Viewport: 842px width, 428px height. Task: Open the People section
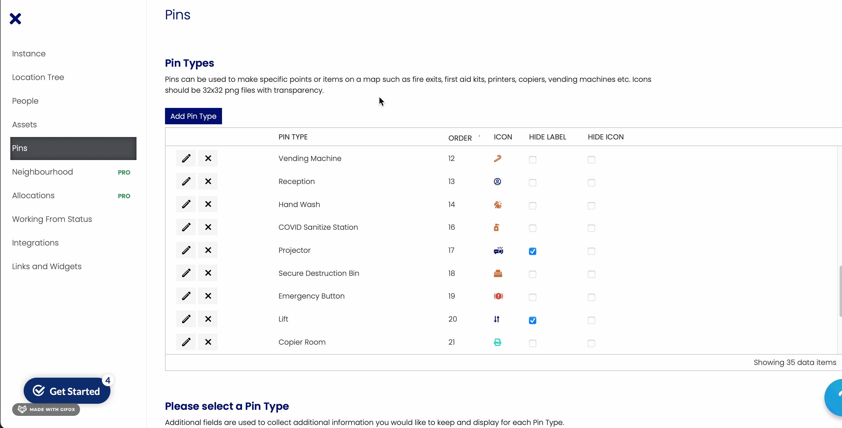pos(25,101)
